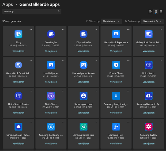Click the Quick Search Service icon
The height and width of the screenshot is (151, 166).
pyautogui.click(x=18, y=96)
